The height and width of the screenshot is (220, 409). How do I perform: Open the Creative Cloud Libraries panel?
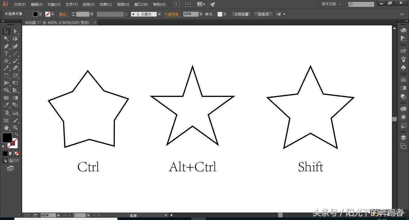tap(403, 109)
